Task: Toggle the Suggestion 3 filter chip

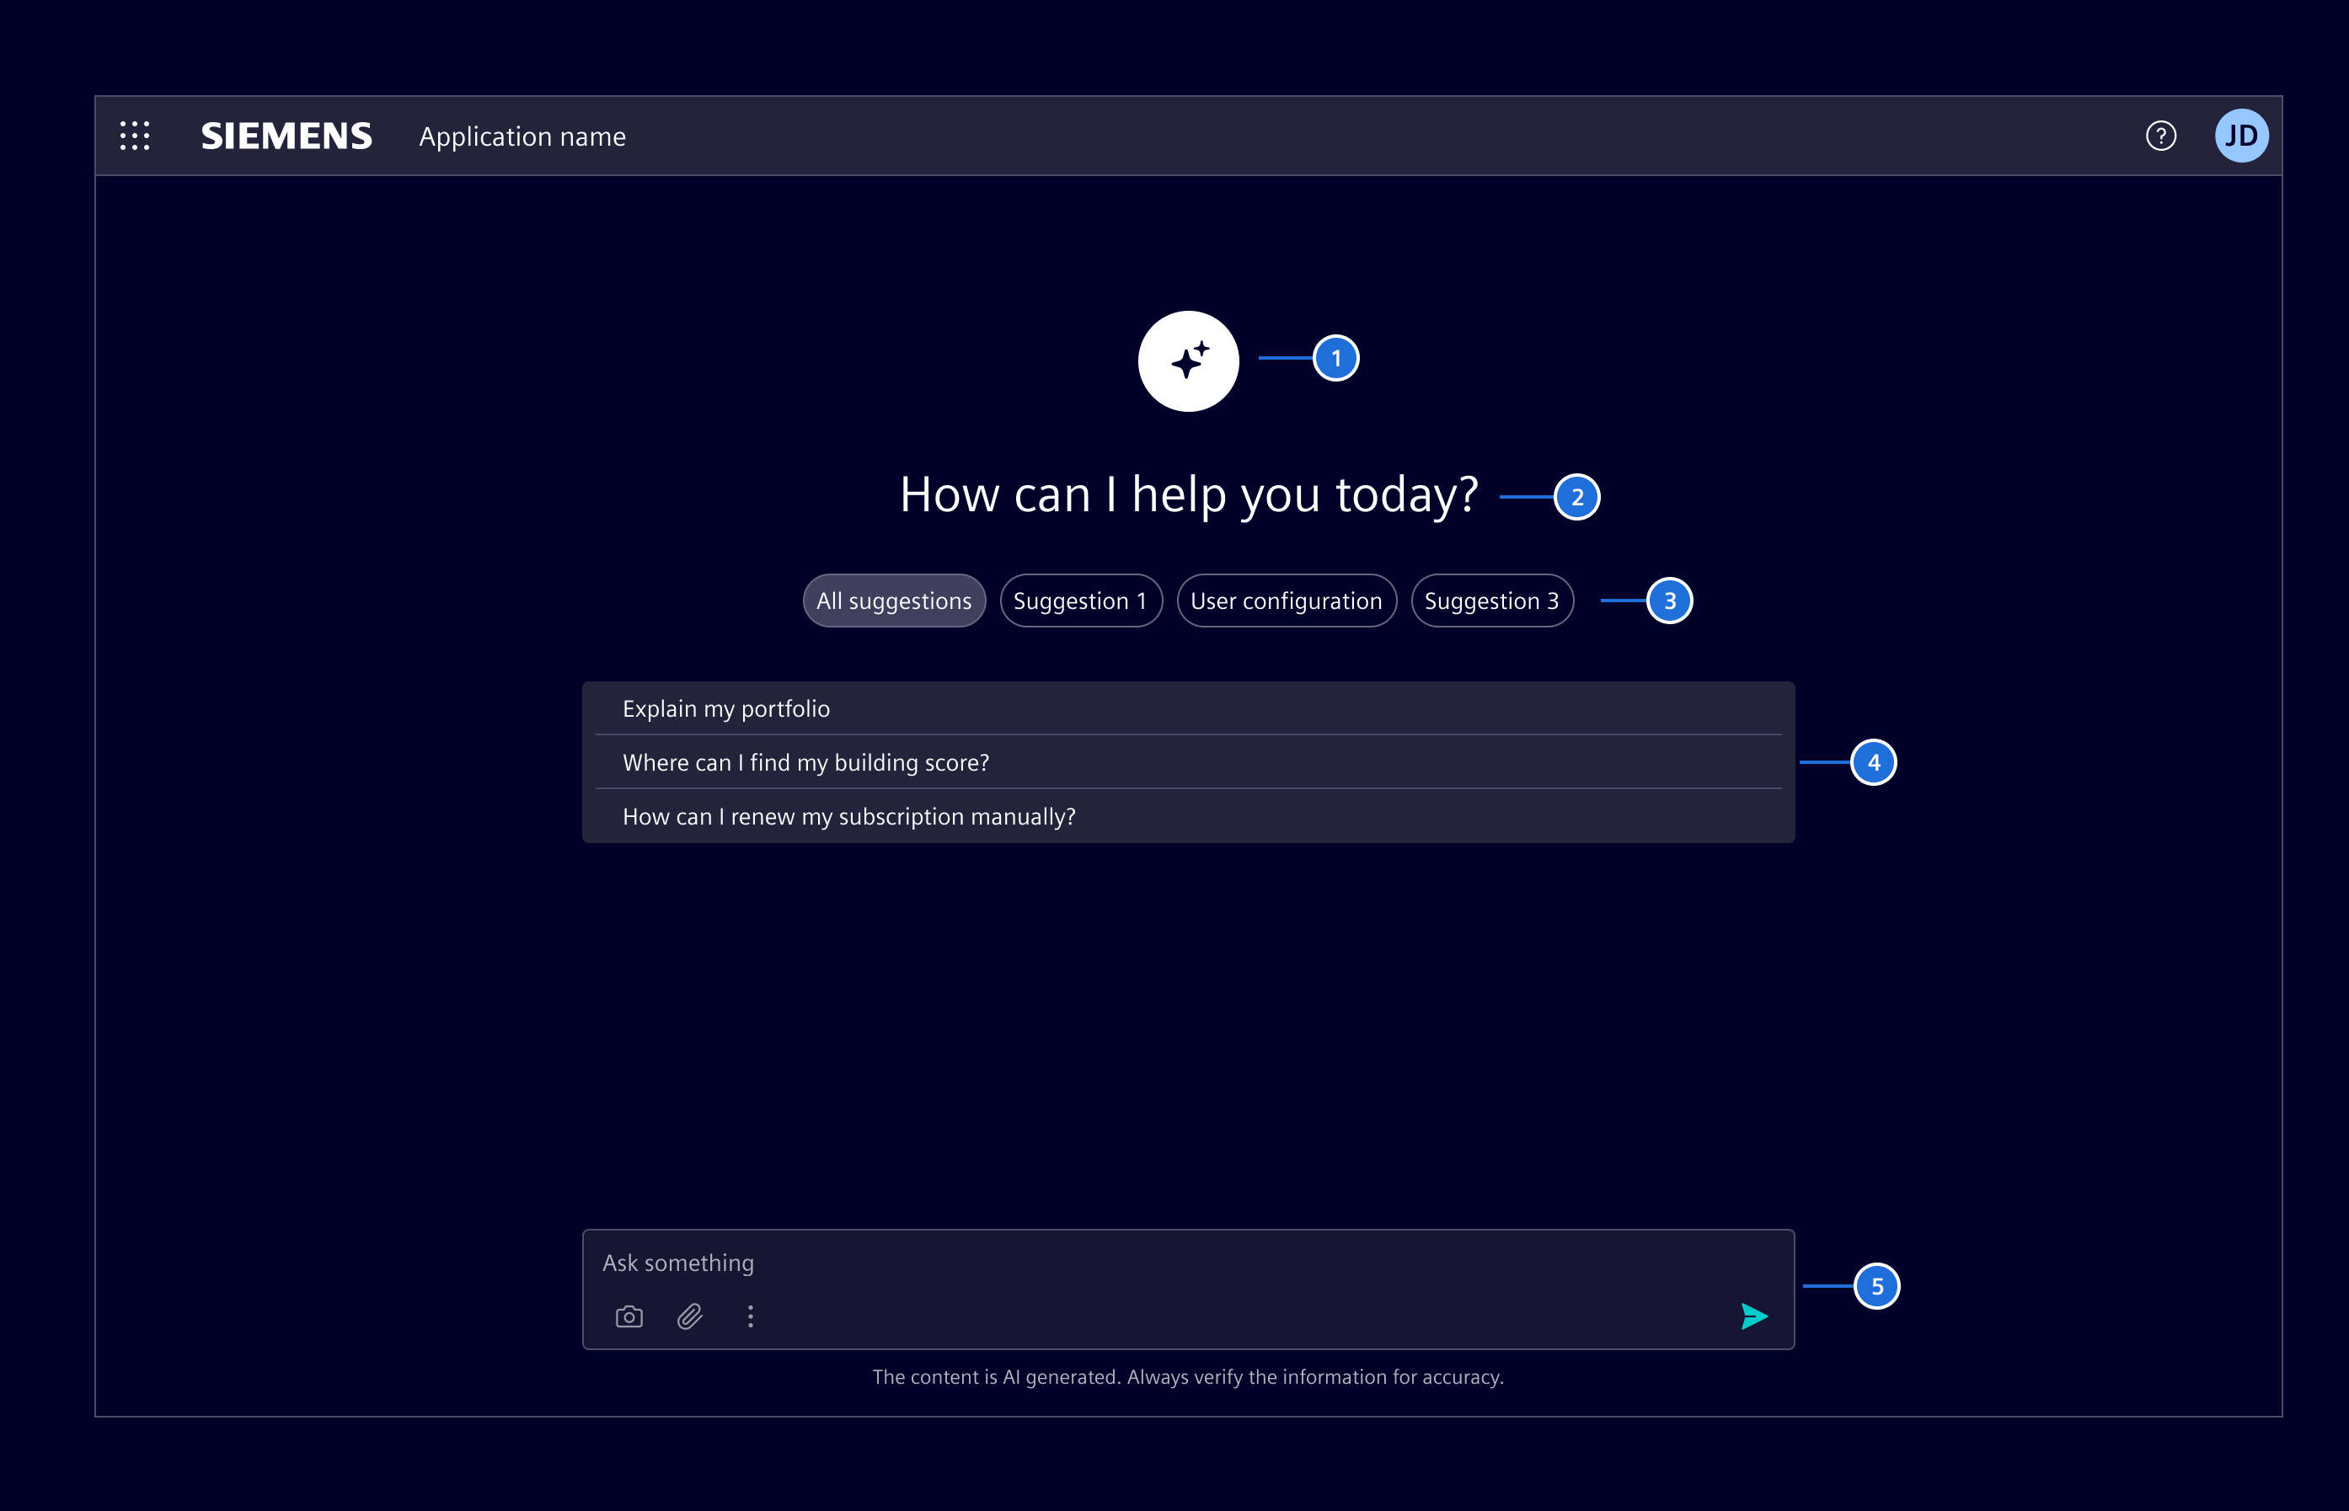Action: (1491, 601)
